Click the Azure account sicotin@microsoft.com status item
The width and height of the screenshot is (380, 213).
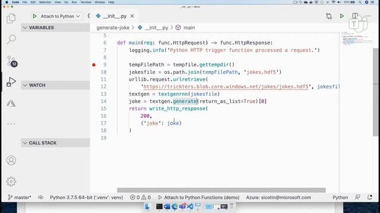278,197
